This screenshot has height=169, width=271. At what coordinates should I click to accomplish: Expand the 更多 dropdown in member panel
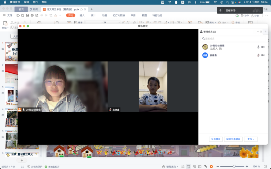[x=251, y=139]
